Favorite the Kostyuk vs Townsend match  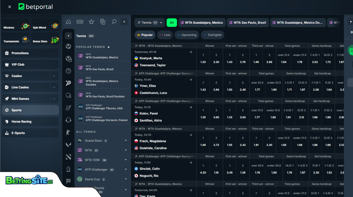(x=191, y=52)
